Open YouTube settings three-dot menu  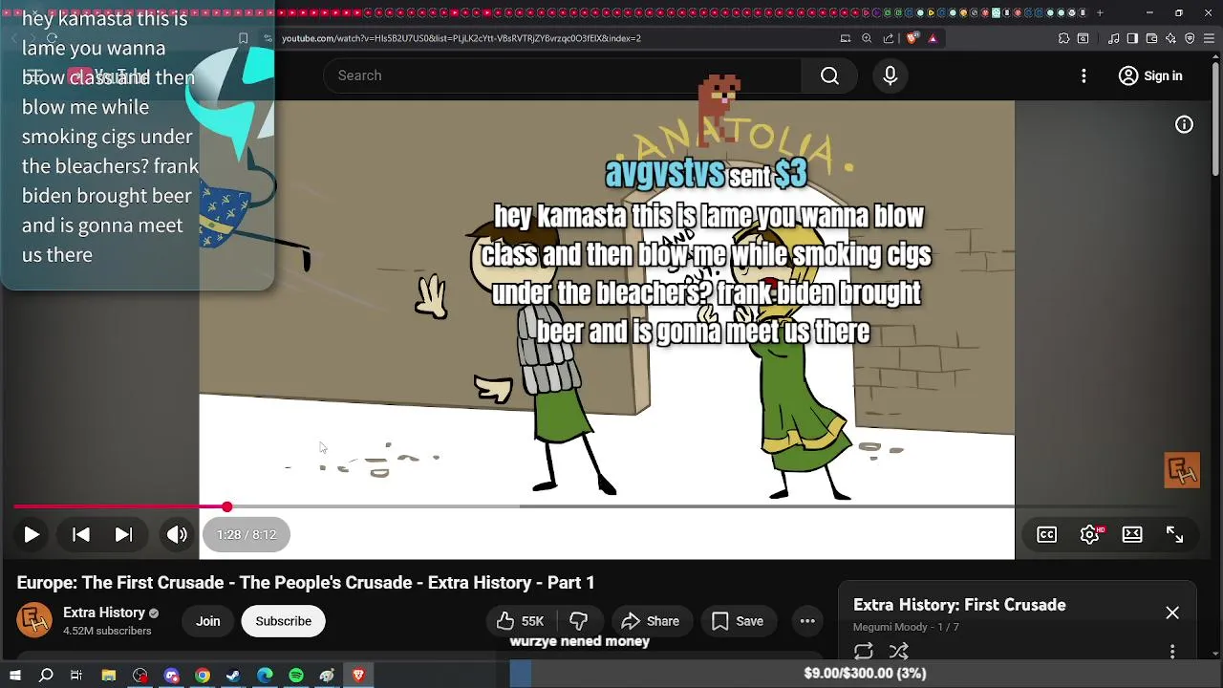point(1084,75)
